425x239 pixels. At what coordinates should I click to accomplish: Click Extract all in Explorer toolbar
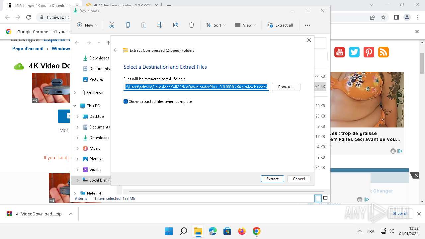[x=280, y=25]
